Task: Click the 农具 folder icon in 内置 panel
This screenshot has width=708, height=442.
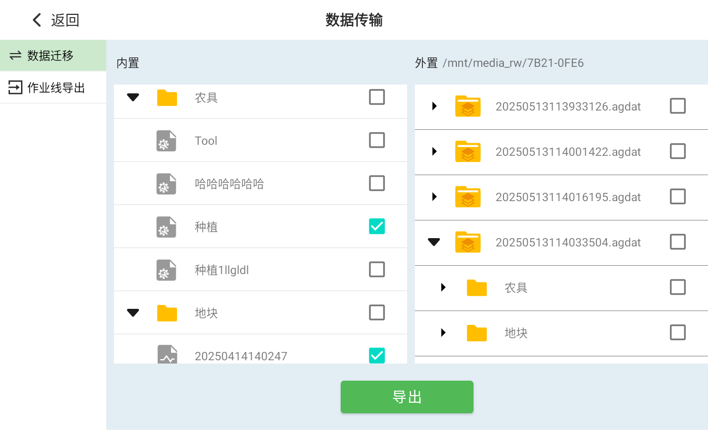Action: (x=166, y=98)
